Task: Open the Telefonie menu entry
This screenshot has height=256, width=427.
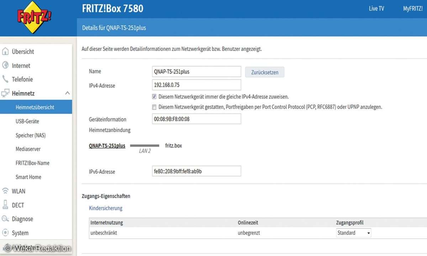Action: [x=22, y=79]
